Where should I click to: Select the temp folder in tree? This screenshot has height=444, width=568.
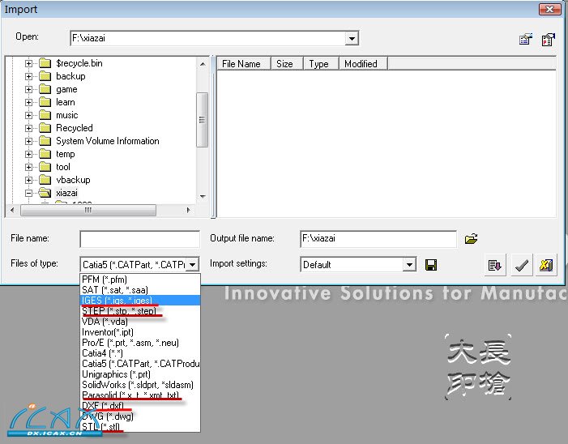tap(65, 154)
